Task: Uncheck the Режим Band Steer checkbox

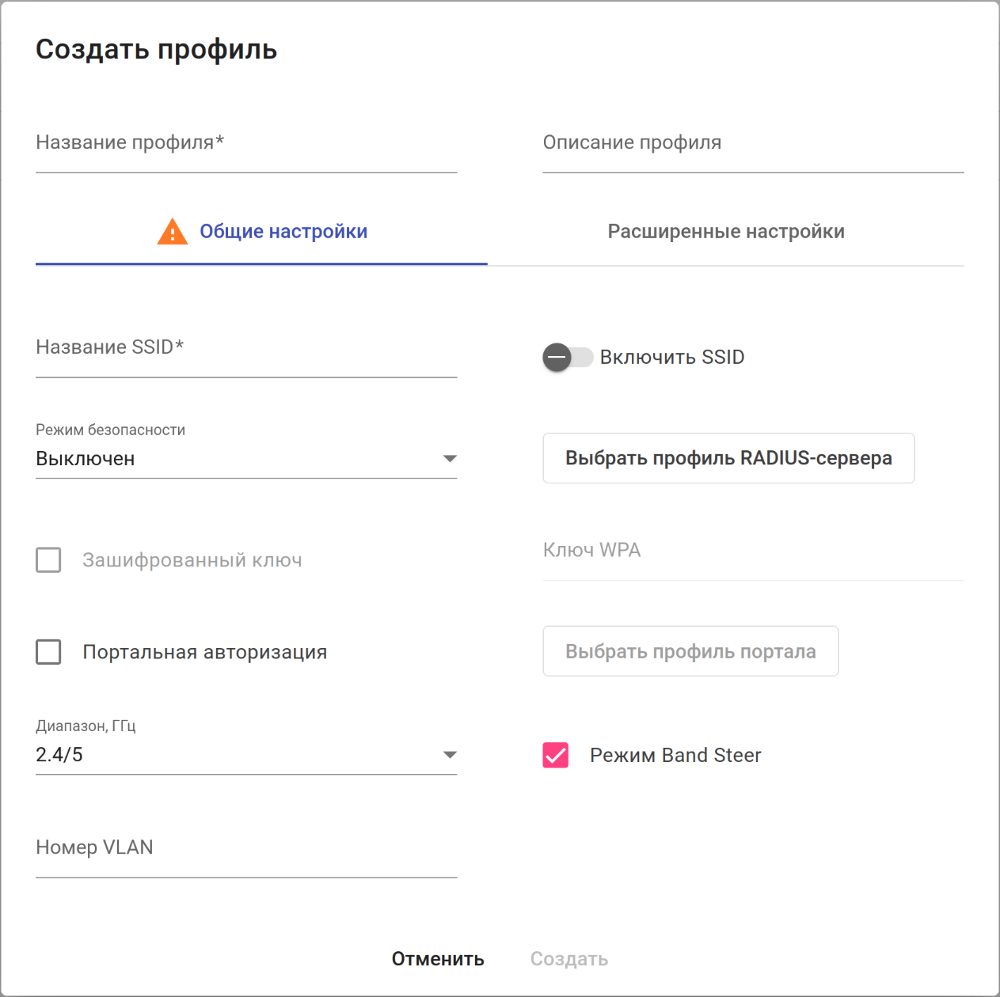Action: (x=556, y=756)
